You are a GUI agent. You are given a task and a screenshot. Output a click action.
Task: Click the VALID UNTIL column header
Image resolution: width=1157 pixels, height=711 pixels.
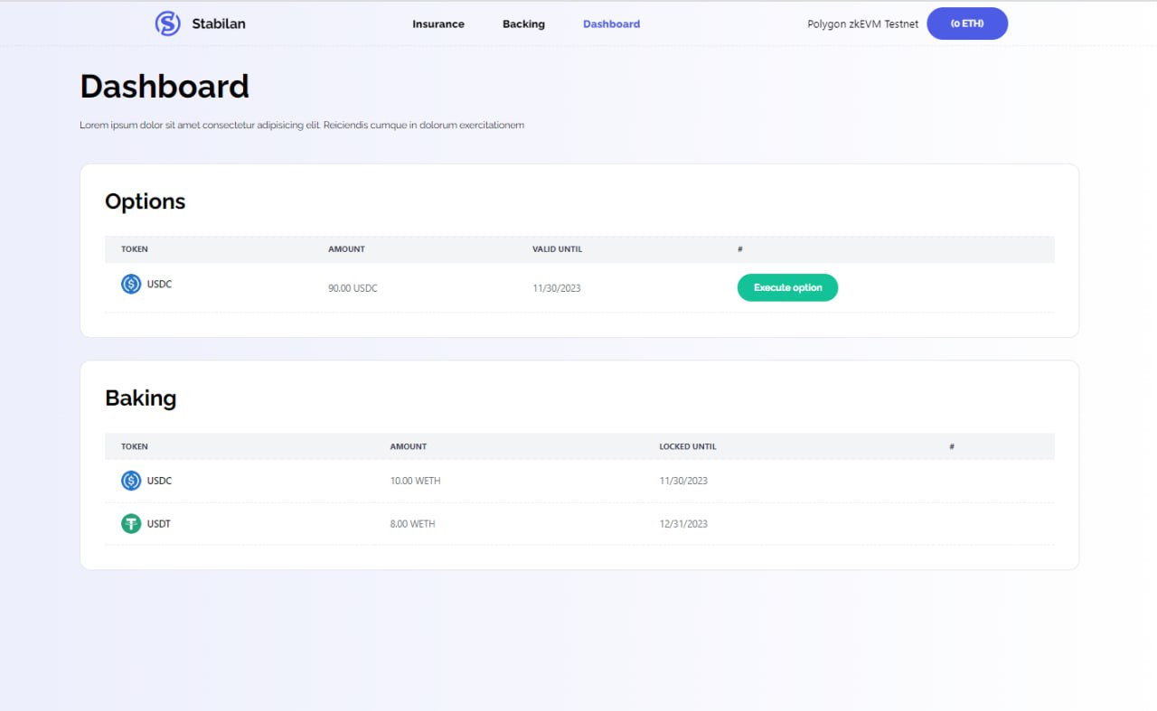point(557,249)
